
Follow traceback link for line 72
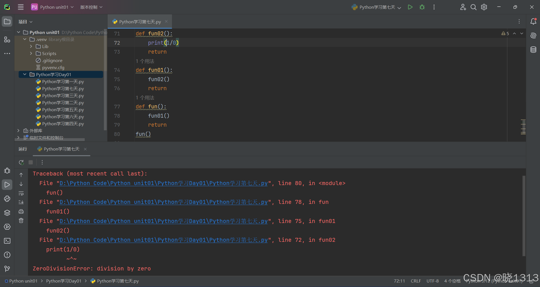coord(163,240)
